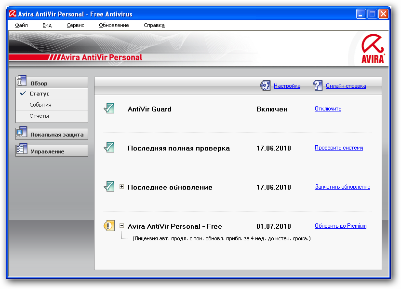Click the 01.07.2010 license date
Screen dimensions: 401x289
[x=274, y=226]
